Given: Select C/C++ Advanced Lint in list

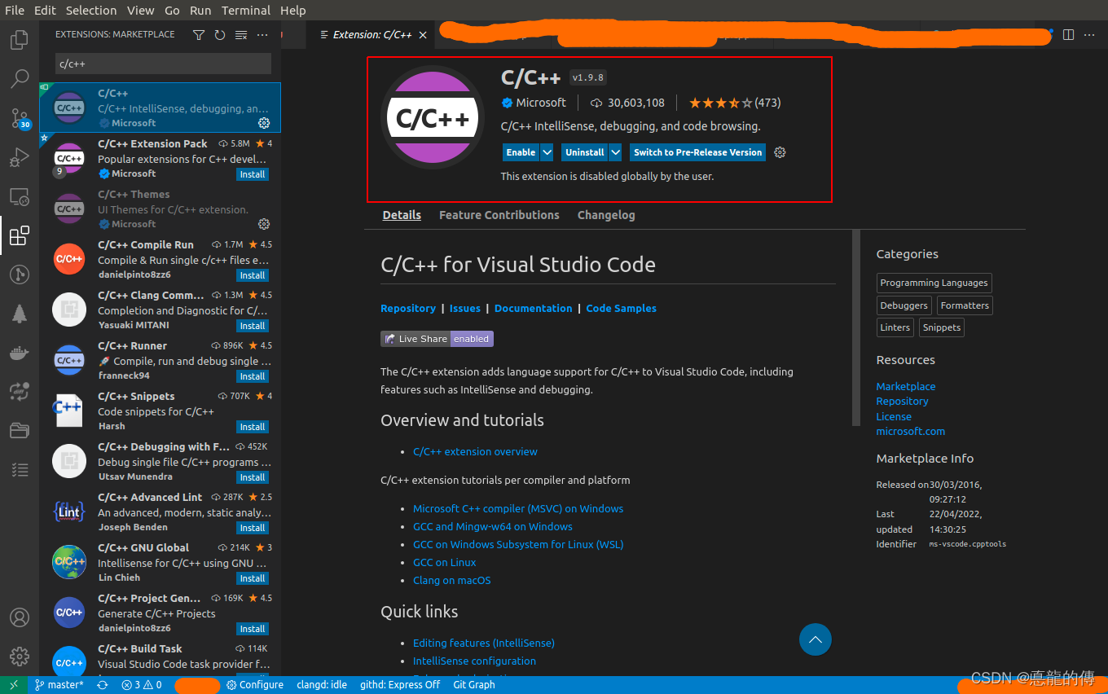Looking at the screenshot, I should click(x=160, y=513).
